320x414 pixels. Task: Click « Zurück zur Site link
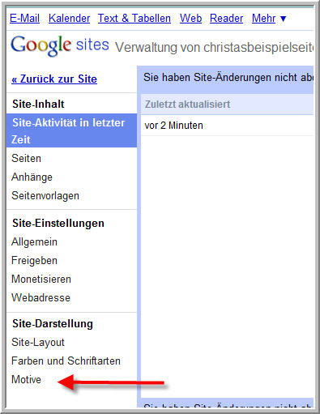54,79
